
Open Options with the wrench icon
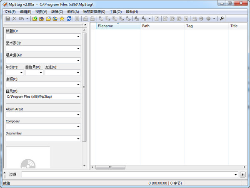coord(222,19)
